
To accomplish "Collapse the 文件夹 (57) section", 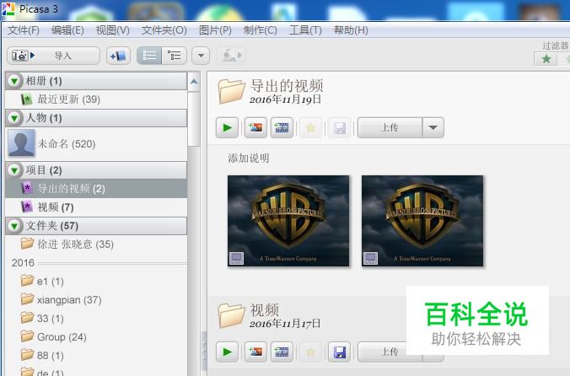I will 14,226.
